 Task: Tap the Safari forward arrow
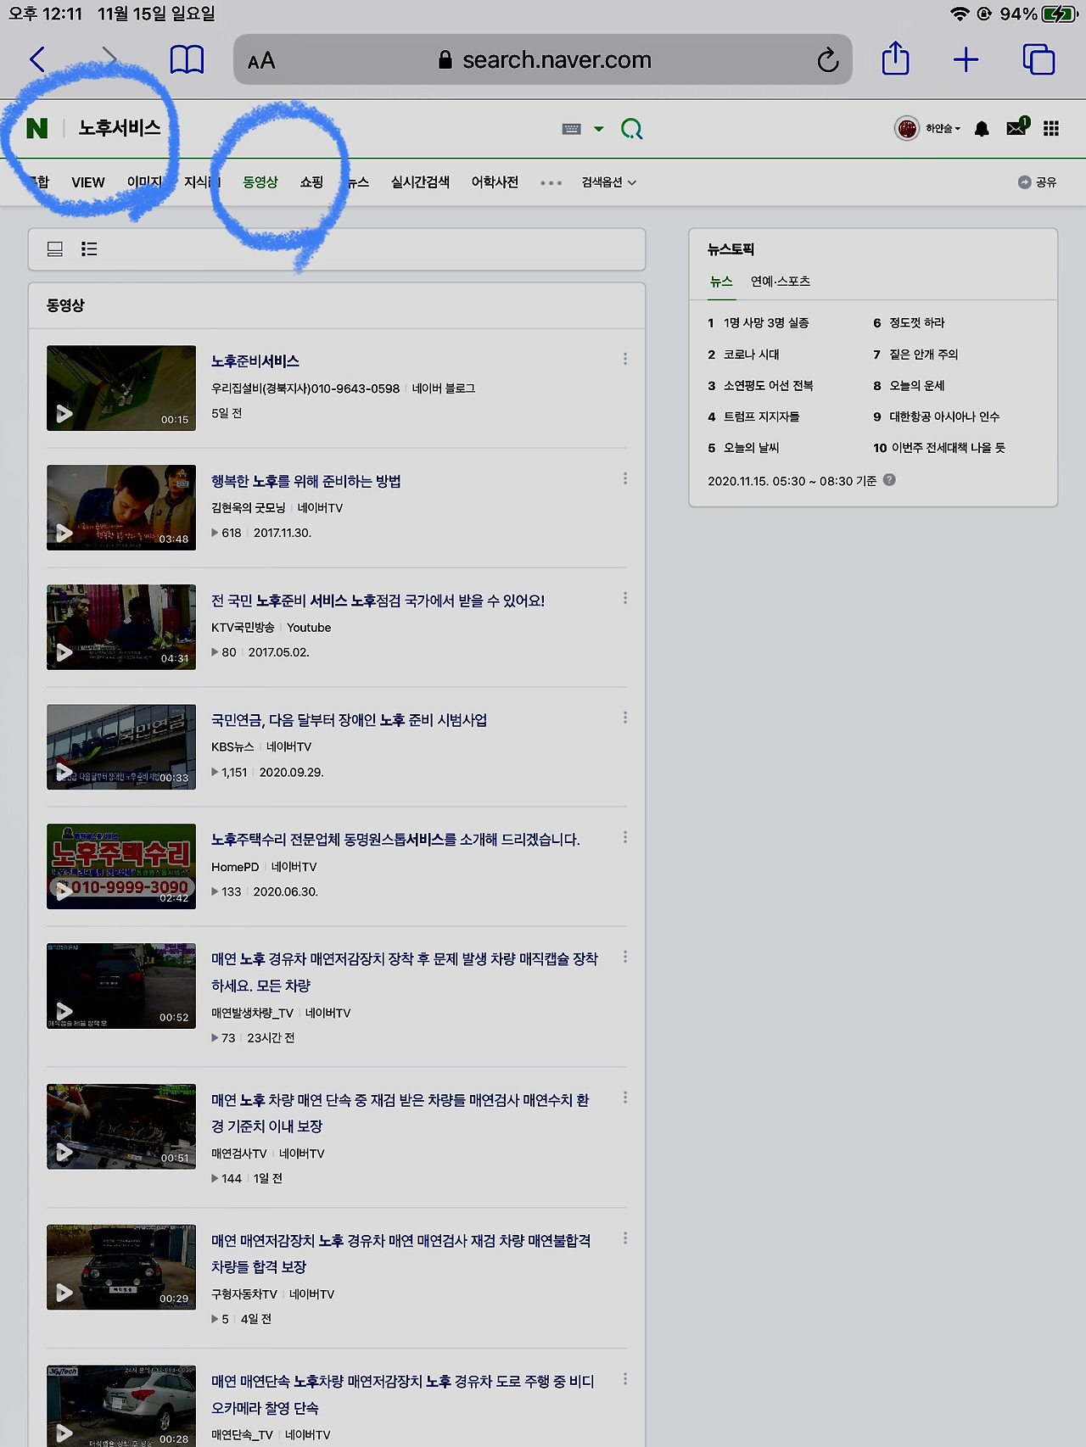(109, 59)
